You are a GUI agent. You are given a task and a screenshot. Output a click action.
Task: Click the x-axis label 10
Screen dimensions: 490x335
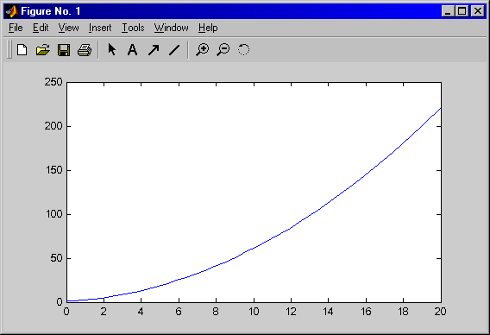[x=254, y=312]
